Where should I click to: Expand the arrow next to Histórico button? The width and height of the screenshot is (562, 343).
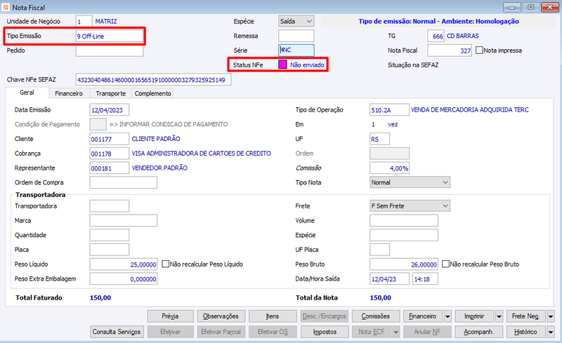(551, 332)
